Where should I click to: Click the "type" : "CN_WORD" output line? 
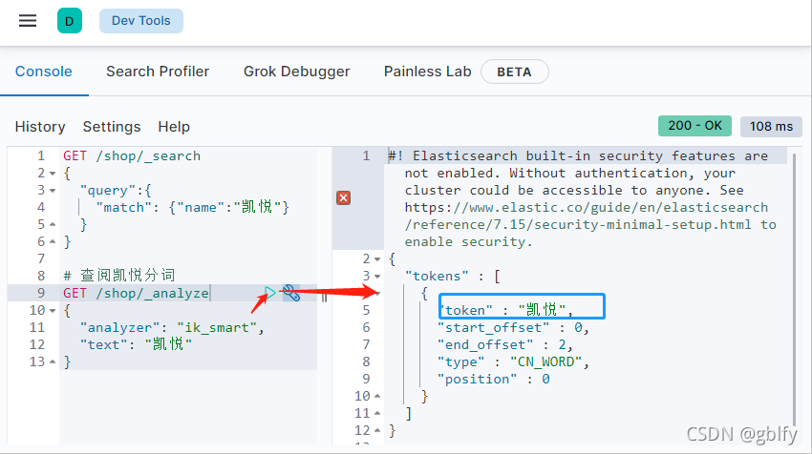pyautogui.click(x=513, y=361)
